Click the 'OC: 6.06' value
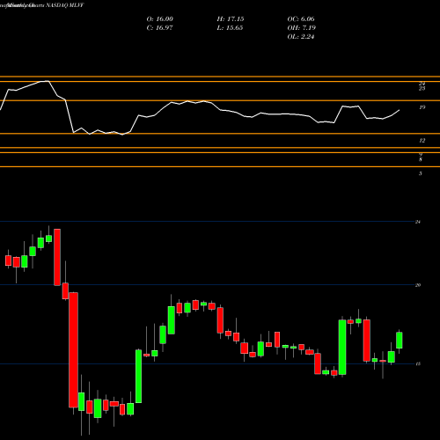 (x=301, y=19)
